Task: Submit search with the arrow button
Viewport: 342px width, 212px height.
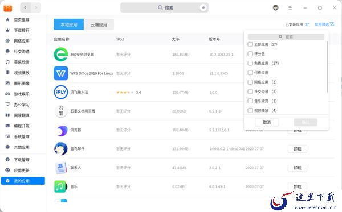Action: (203, 7)
